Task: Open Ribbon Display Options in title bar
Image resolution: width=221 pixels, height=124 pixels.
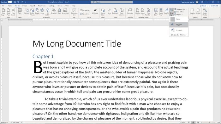Action: pyautogui.click(x=202, y=2)
